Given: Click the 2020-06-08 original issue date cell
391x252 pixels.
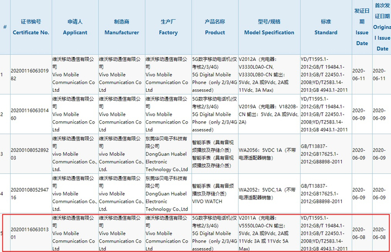Looking at the screenshot, I should pos(381,234).
